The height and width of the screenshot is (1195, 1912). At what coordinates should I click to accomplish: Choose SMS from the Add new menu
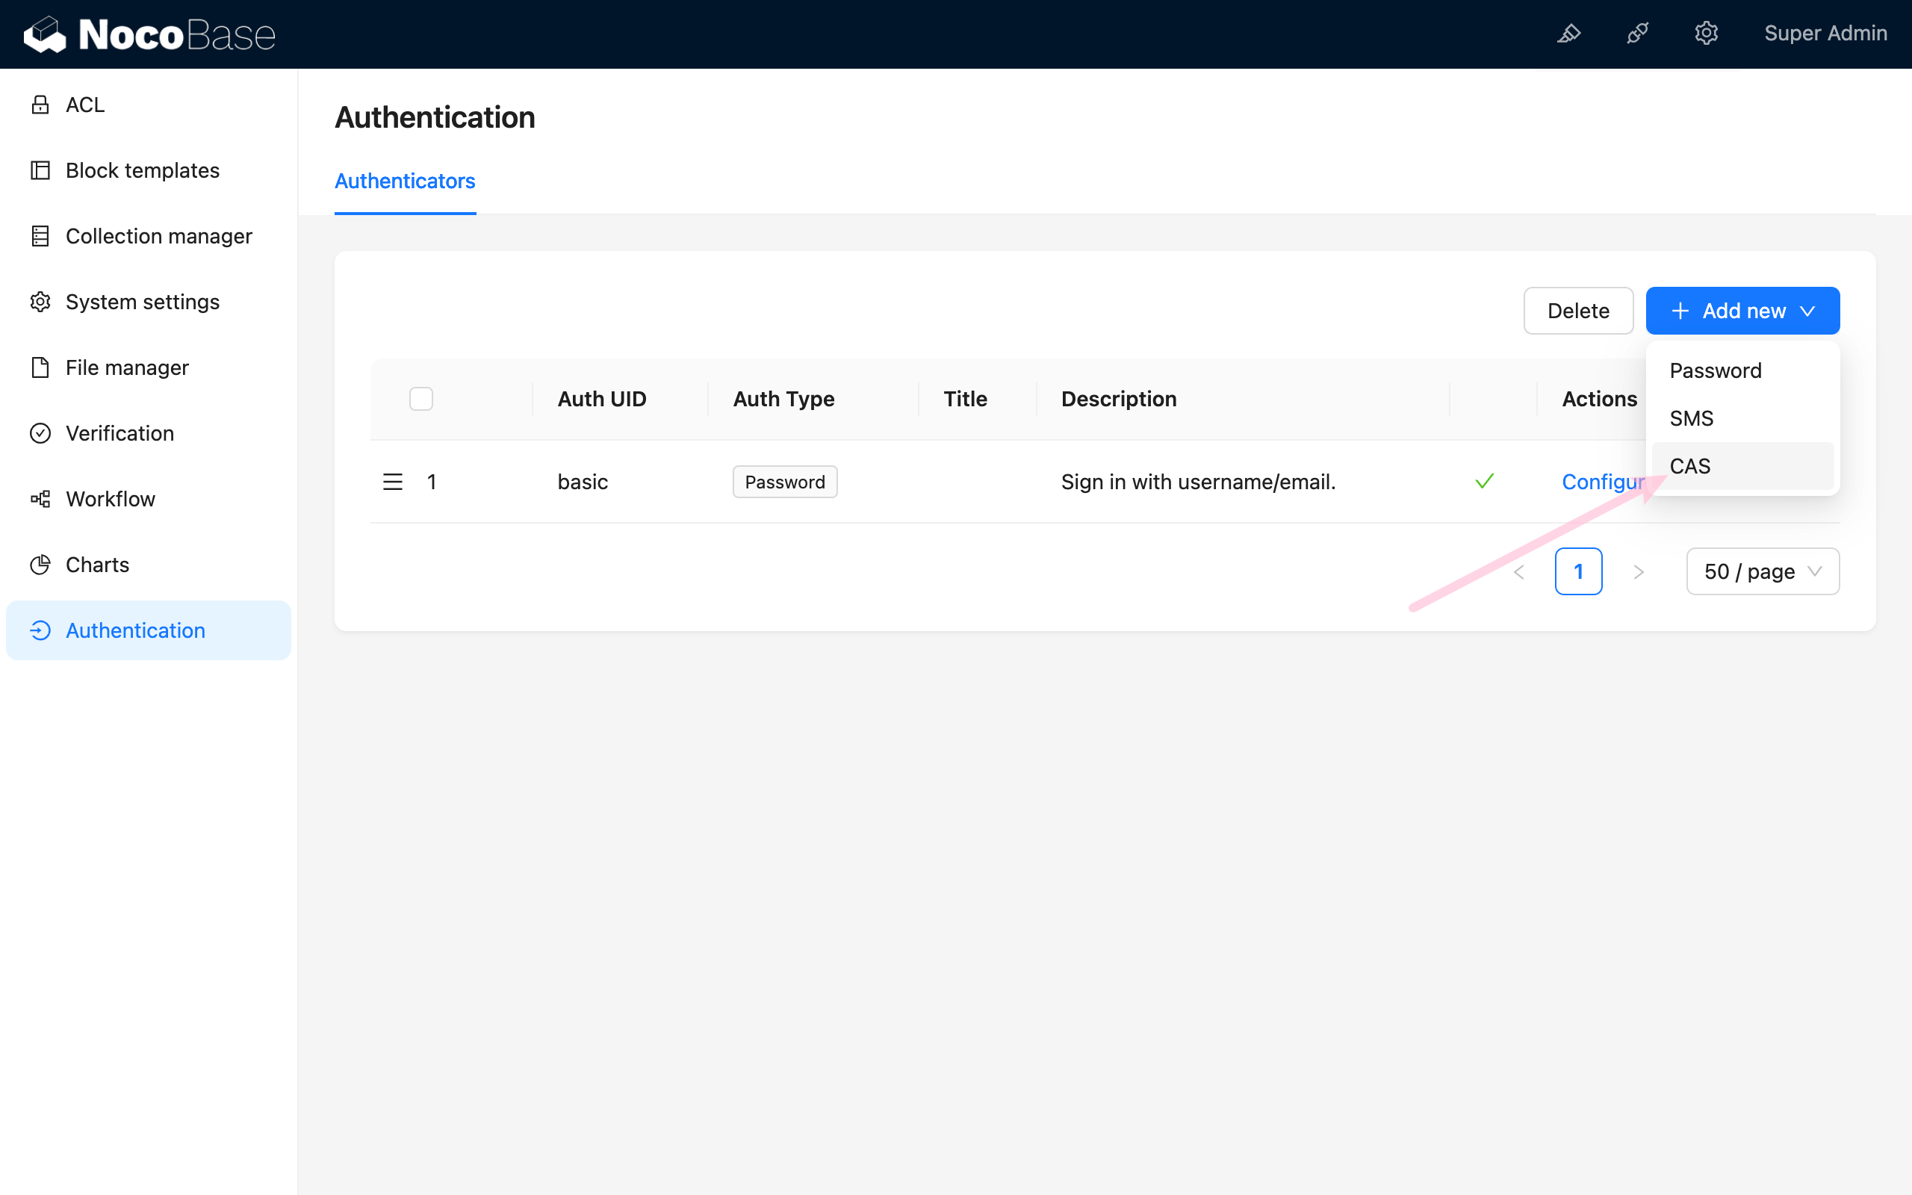tap(1691, 418)
